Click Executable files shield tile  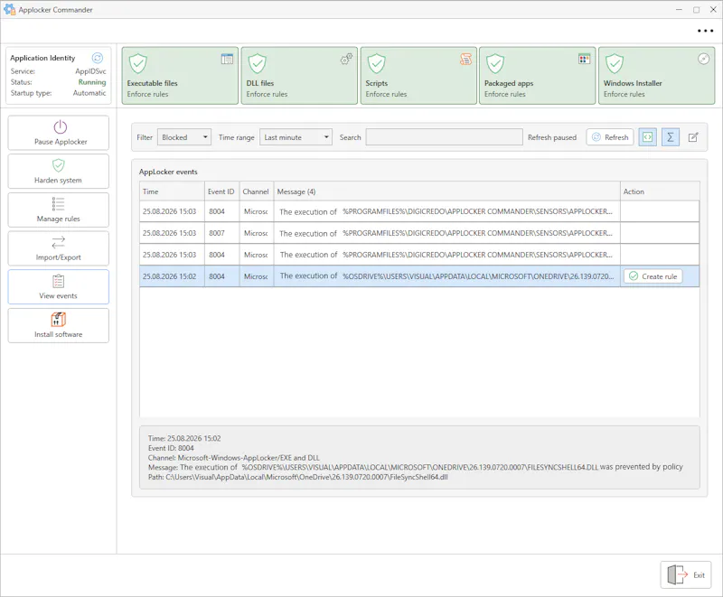(180, 76)
